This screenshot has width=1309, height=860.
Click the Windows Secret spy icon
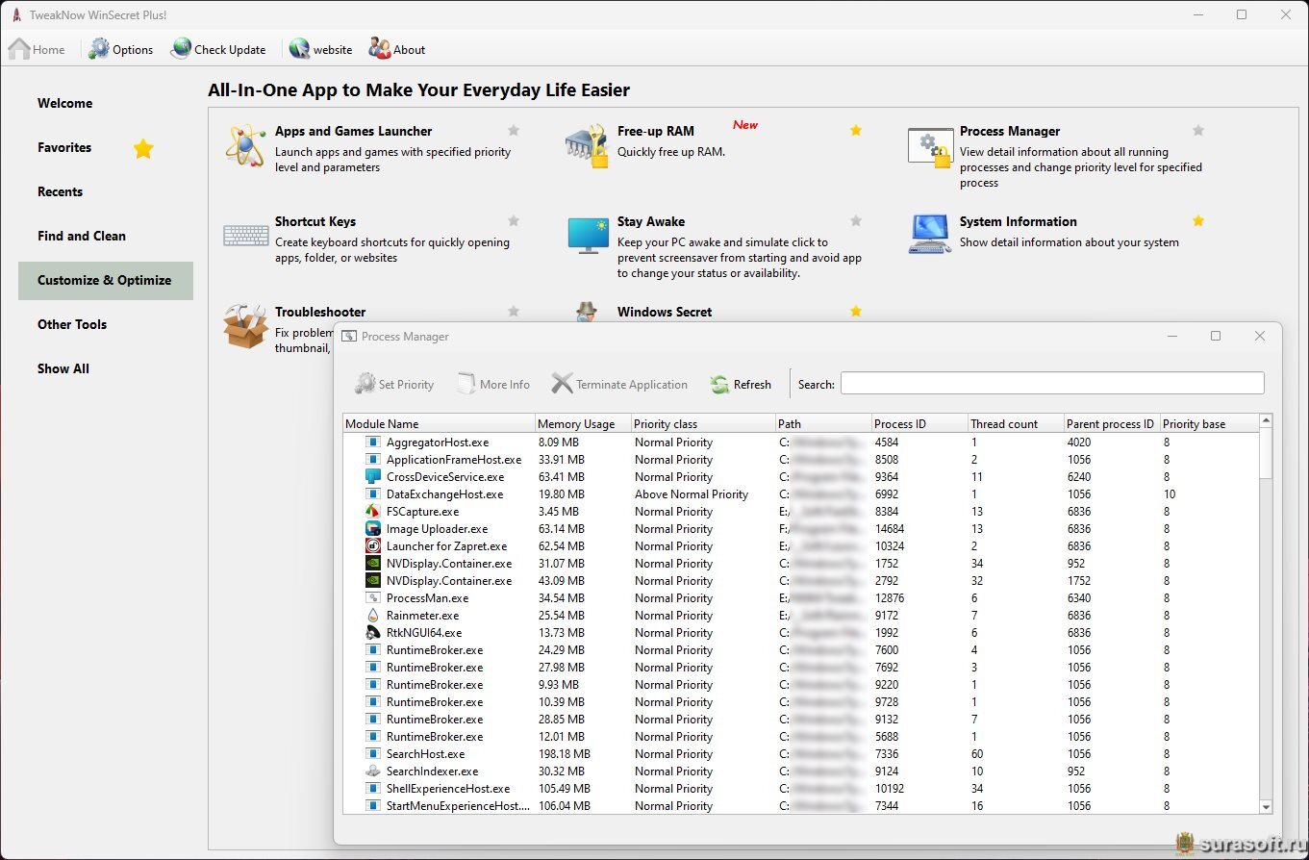point(587,312)
